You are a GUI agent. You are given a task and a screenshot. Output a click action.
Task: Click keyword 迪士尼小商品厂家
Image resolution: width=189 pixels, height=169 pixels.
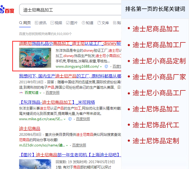[159, 77]
